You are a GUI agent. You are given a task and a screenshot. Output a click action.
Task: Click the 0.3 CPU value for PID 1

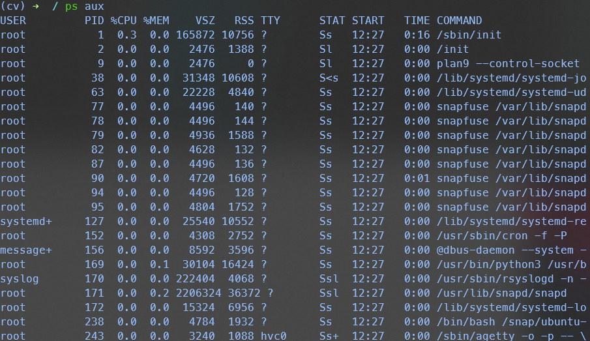click(x=127, y=35)
